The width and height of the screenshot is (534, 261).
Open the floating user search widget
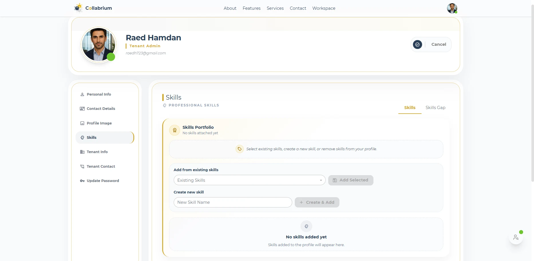click(516, 237)
